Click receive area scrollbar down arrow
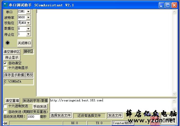The image size is (180, 126). [x=174, y=94]
